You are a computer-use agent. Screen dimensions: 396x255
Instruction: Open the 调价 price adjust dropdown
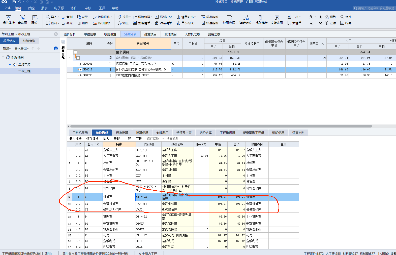(x=35, y=20)
